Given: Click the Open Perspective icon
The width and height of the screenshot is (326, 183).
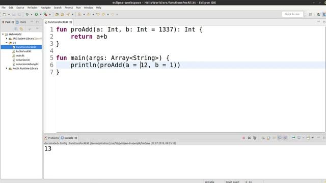Looking at the screenshot, I should coord(310,14).
